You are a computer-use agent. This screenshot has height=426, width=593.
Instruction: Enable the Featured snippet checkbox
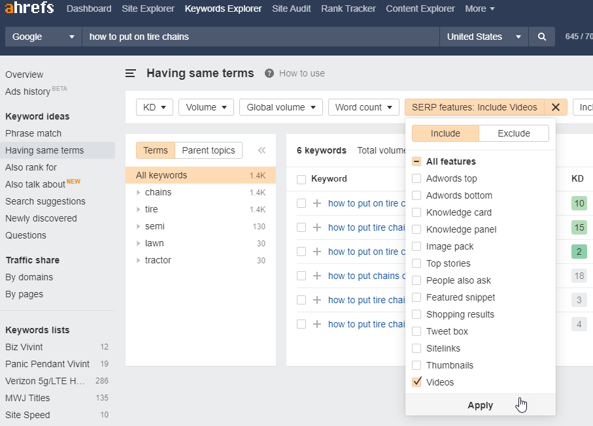[x=416, y=297]
